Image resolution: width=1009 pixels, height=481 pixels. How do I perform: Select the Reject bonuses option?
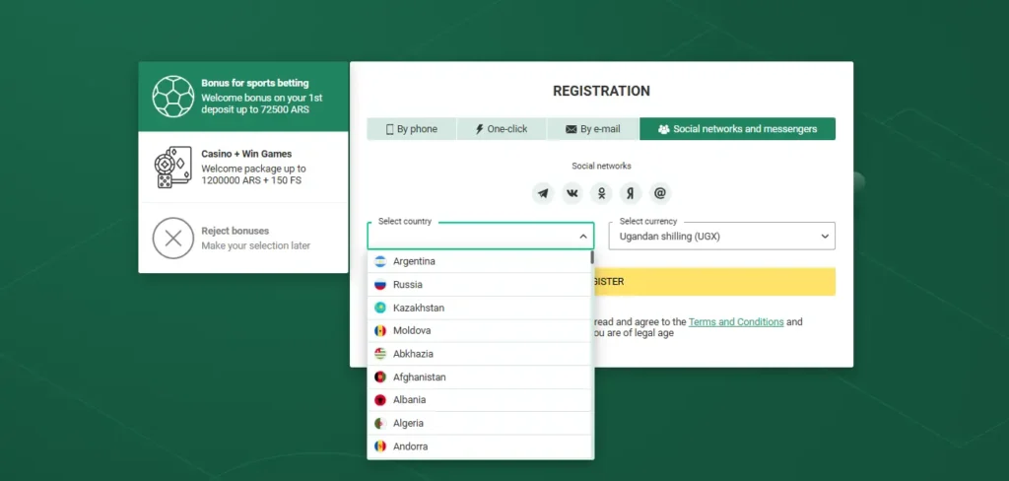[x=243, y=239]
